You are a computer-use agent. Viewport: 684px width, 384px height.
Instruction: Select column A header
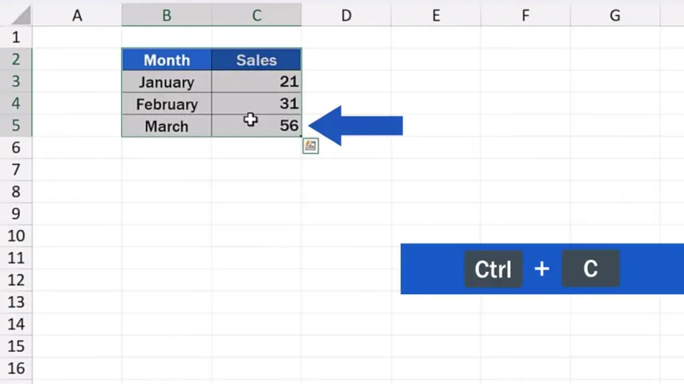tap(77, 15)
